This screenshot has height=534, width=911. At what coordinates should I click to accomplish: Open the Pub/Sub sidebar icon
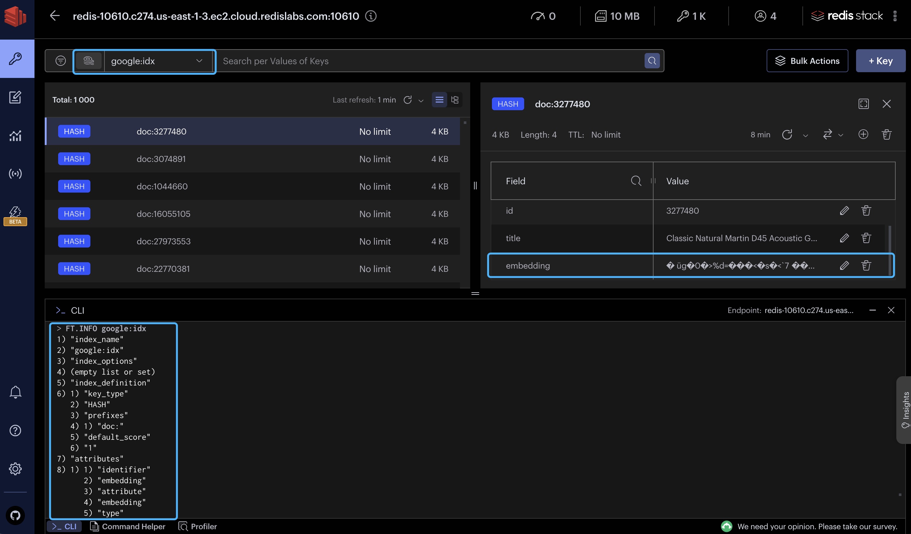point(15,174)
